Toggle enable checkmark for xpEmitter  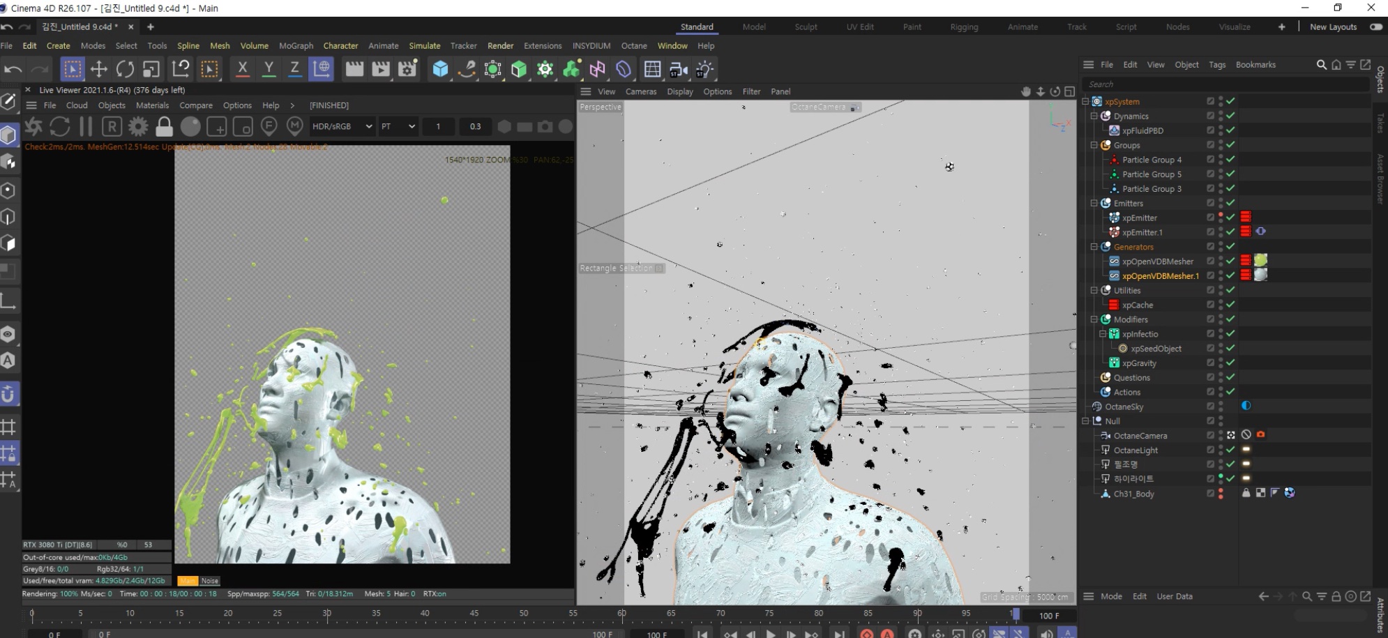1230,218
